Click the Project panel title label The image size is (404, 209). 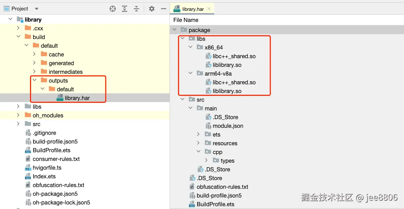coord(20,9)
